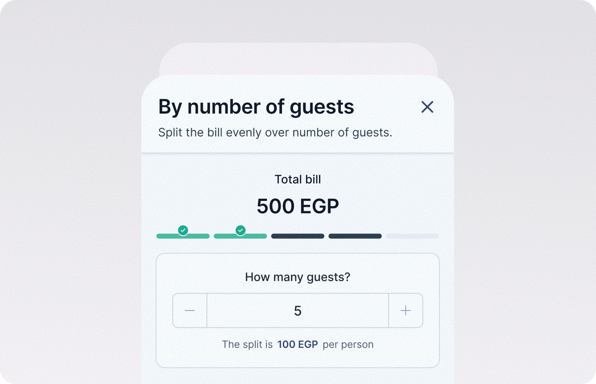Viewport: 596px width, 384px height.
Task: Click the How many guests? label
Action: point(298,277)
